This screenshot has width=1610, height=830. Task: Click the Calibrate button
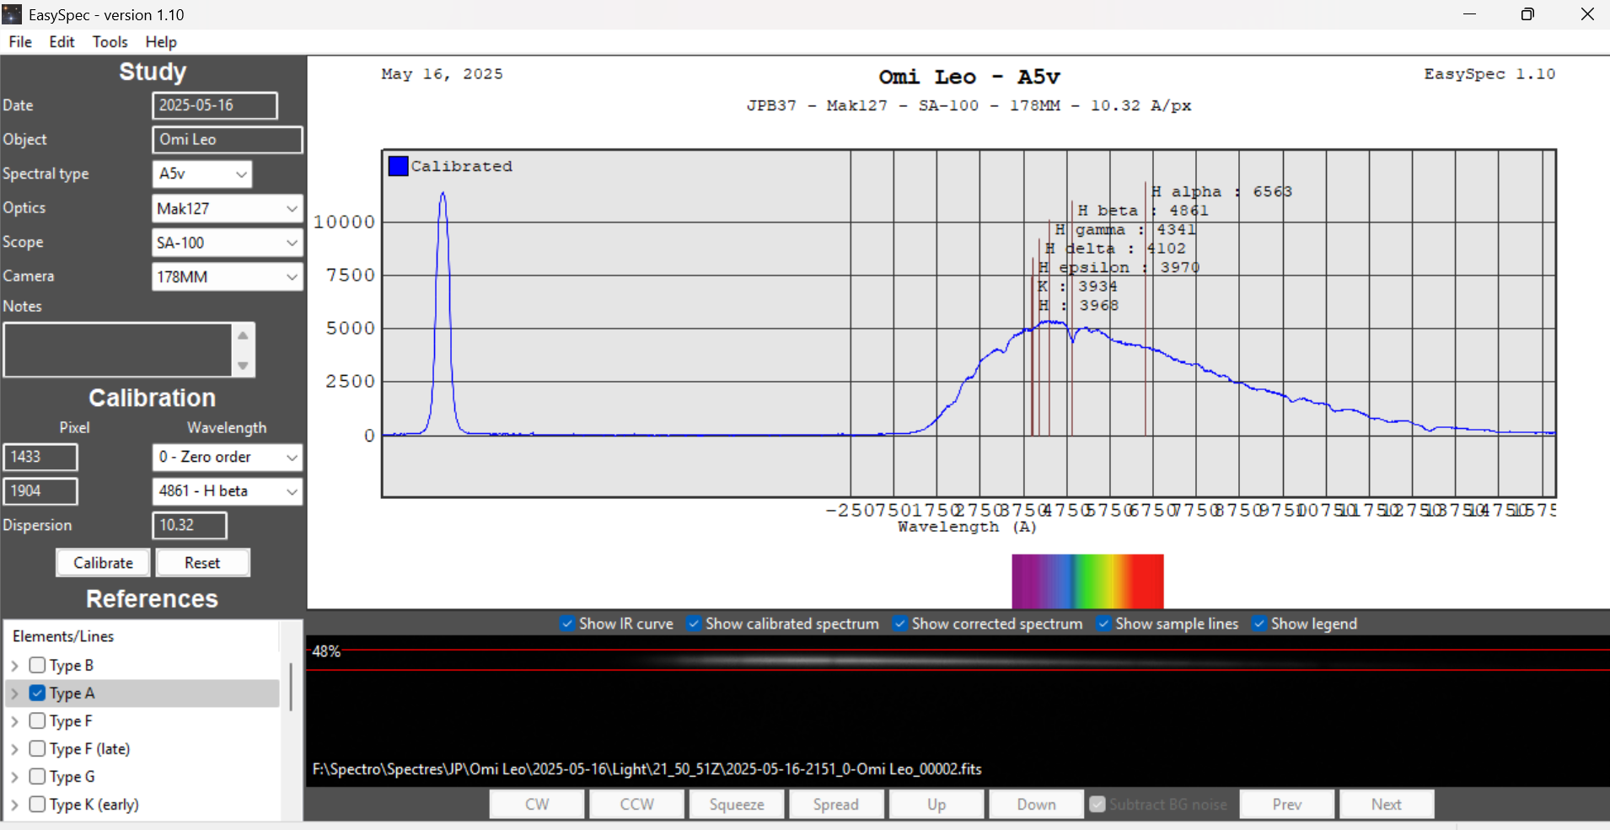pos(103,563)
